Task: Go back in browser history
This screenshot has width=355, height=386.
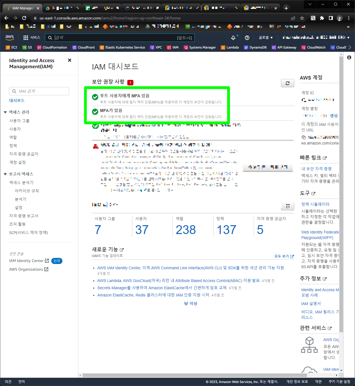Action: [x=6, y=18]
